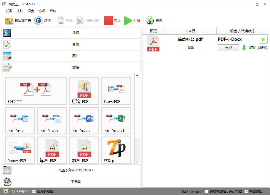Image resolution: width=270 pixels, height=195 pixels.
Task: Enable 转换完成后关闭电脑 shutdown checkbox
Action: [207, 191]
